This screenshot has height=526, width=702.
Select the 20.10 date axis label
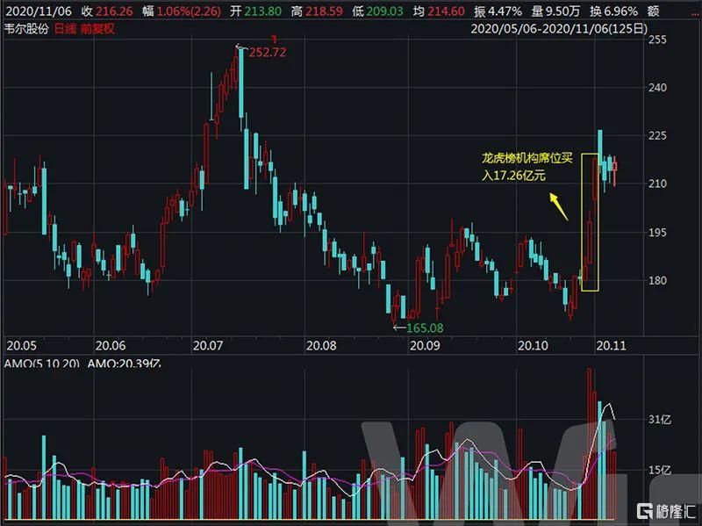[x=533, y=345]
